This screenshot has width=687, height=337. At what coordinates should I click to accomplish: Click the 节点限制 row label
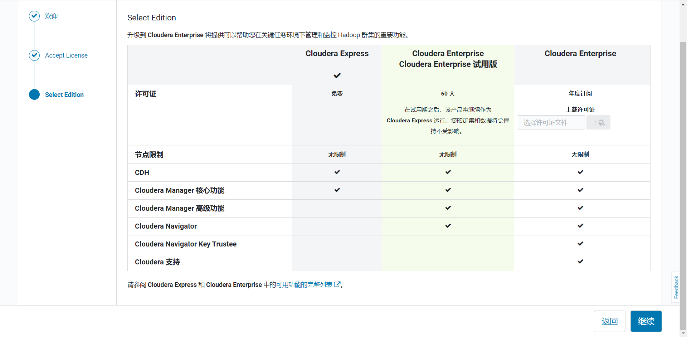pos(149,155)
